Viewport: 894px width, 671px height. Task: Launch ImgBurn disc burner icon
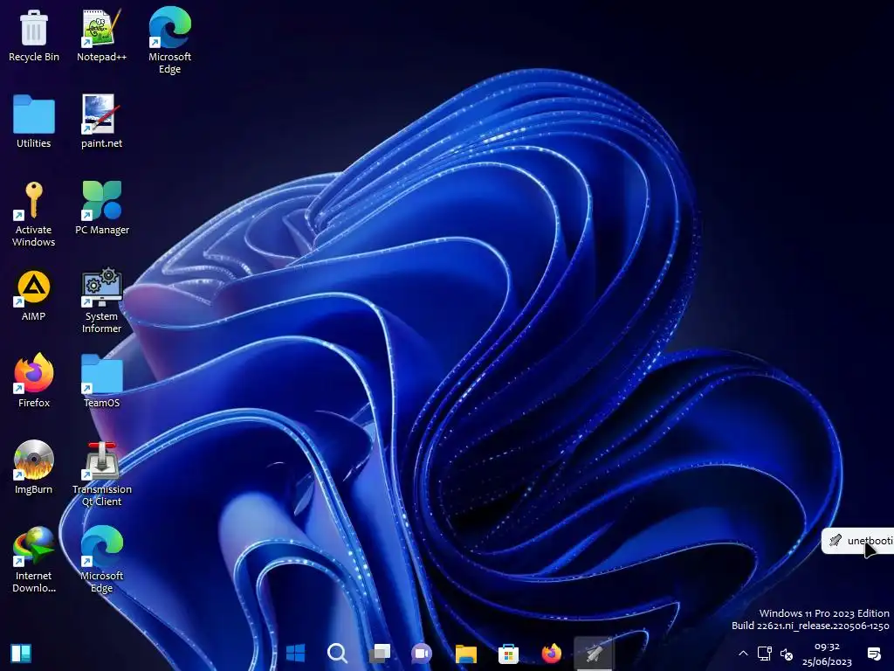click(x=34, y=467)
